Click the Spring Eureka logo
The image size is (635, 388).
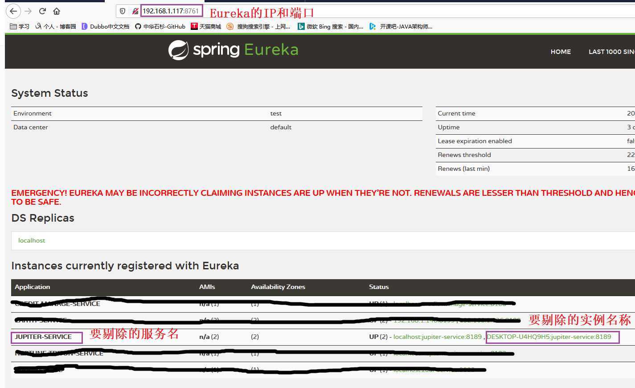[x=233, y=50]
